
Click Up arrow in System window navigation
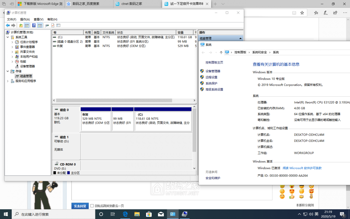(221, 52)
